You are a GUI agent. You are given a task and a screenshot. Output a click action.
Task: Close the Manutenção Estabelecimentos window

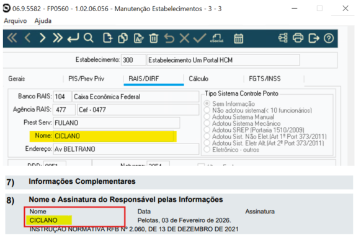click(345, 9)
